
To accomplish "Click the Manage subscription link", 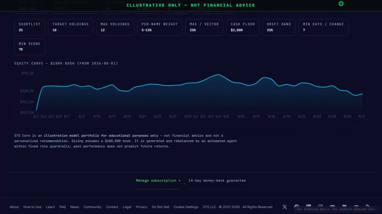I will point(158,180).
